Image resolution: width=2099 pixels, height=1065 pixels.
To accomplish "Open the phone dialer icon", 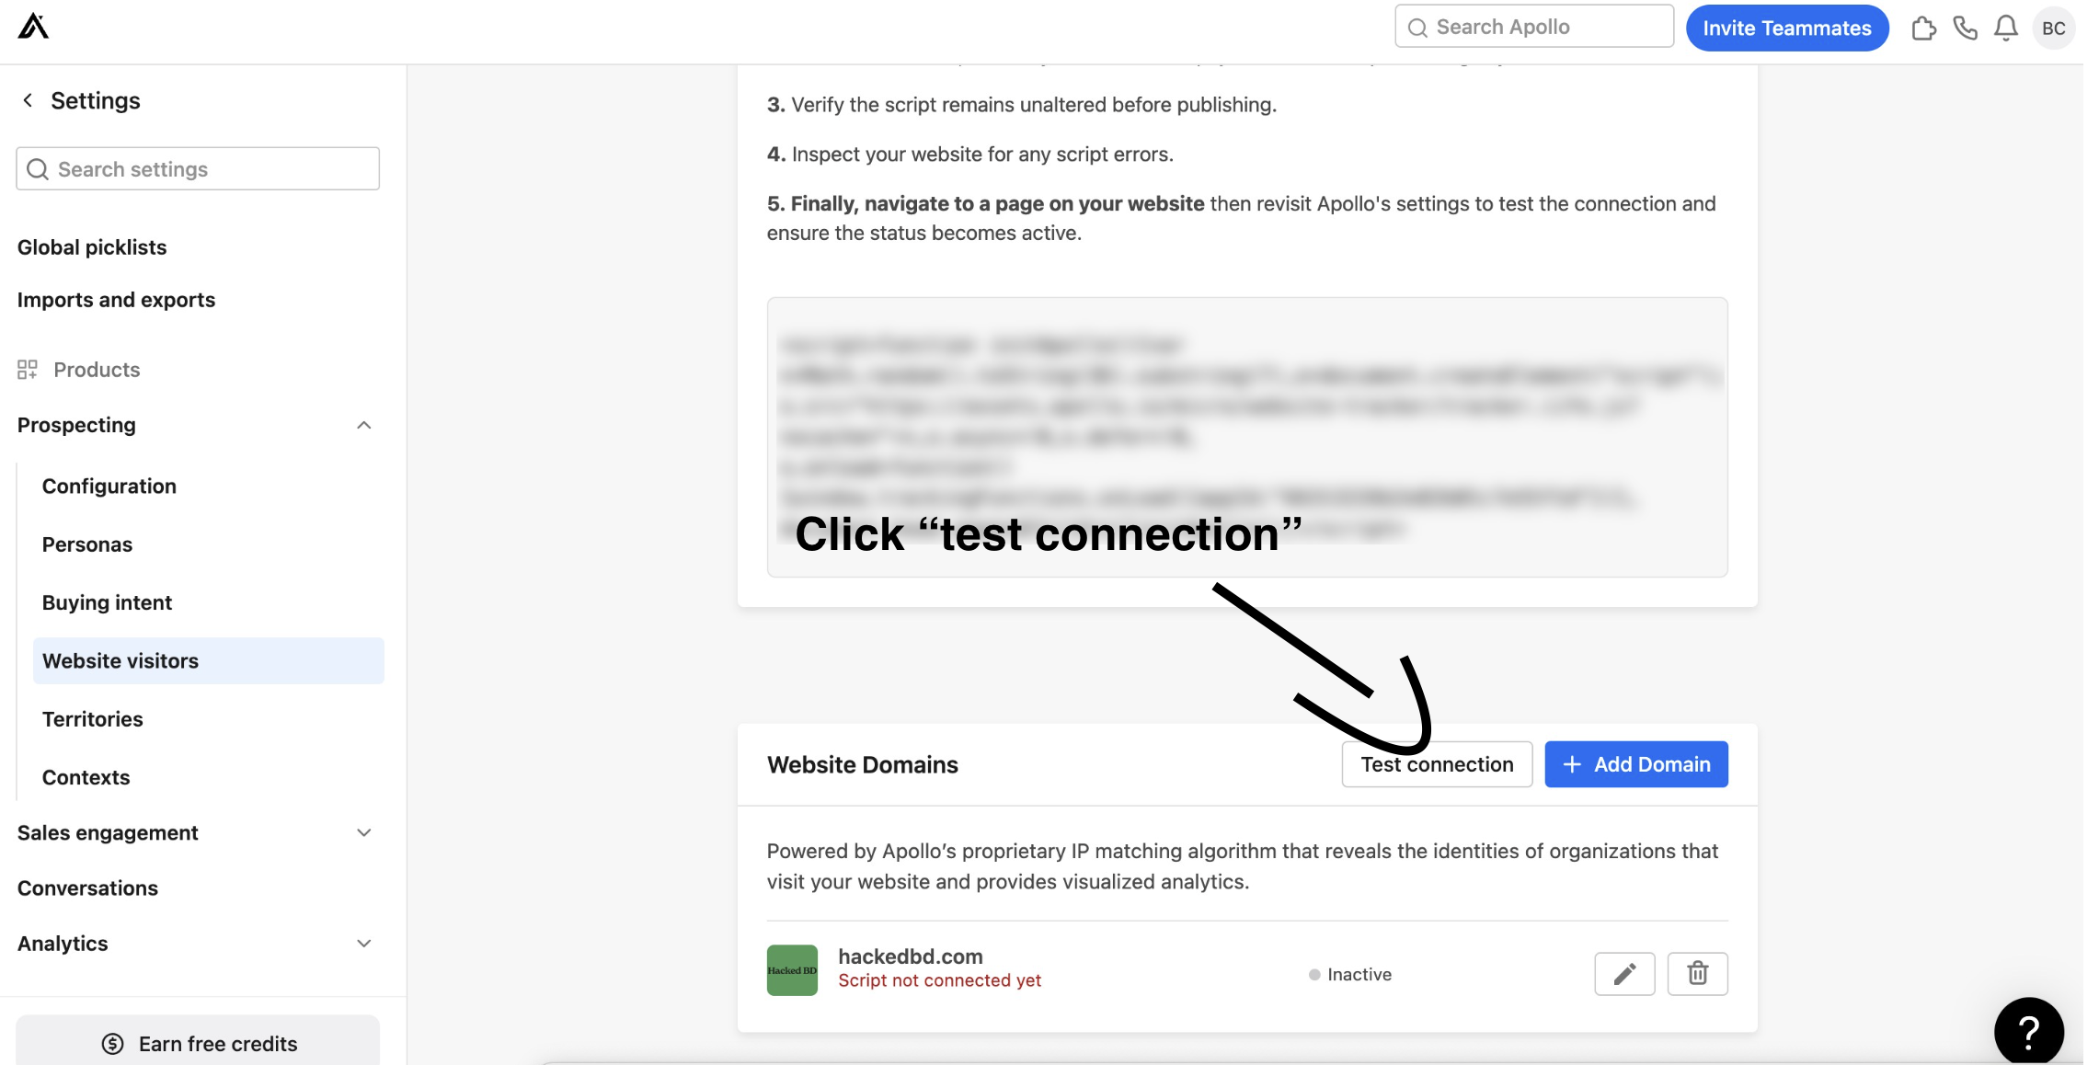I will [x=1965, y=29].
